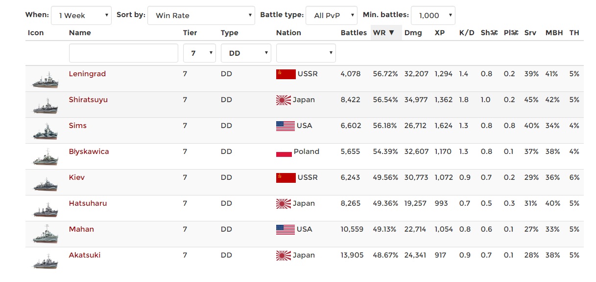Click the Leningrad ship icon
This screenshot has width=596, height=282.
[x=46, y=80]
